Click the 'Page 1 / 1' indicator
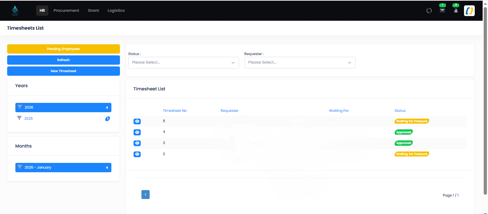Image resolution: width=488 pixels, height=214 pixels. [451, 195]
